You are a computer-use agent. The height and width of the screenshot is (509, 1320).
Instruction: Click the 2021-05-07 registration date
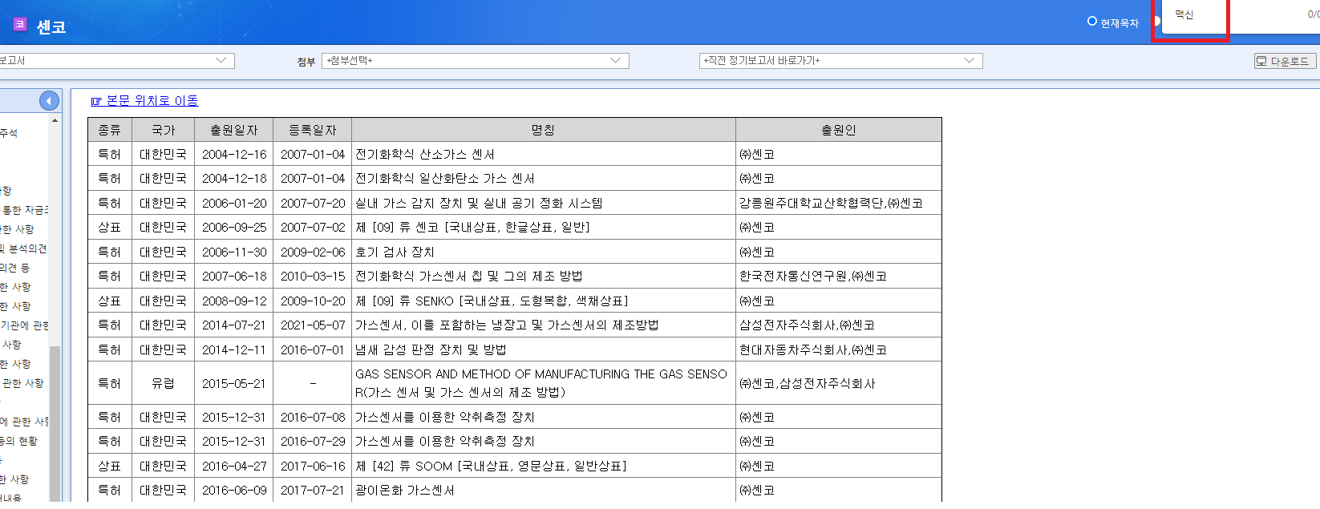point(313,325)
